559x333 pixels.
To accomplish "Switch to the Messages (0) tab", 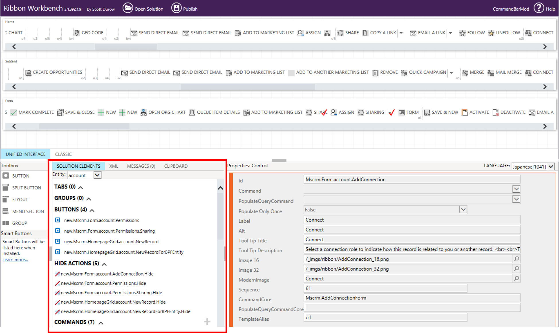I will pyautogui.click(x=141, y=166).
